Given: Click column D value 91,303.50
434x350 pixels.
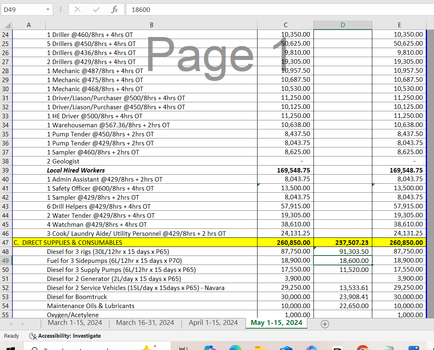Looking at the screenshot, I should click(x=343, y=251).
